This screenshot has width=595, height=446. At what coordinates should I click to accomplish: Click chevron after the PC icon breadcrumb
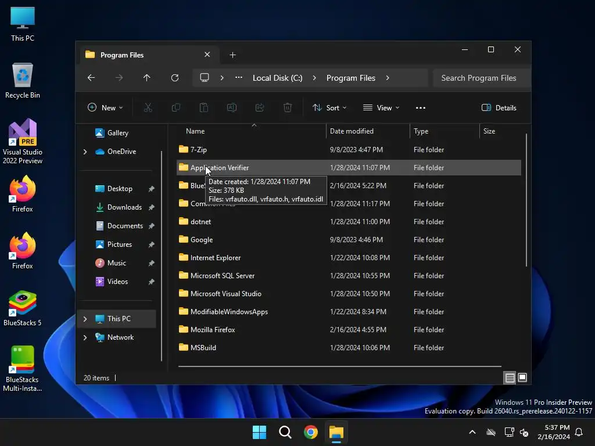click(222, 78)
